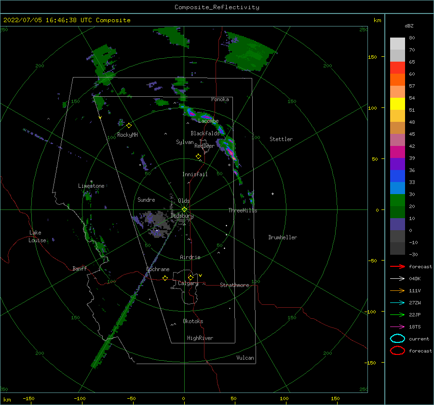Click the yellow V marker beside Calgary diamond

click(200, 275)
